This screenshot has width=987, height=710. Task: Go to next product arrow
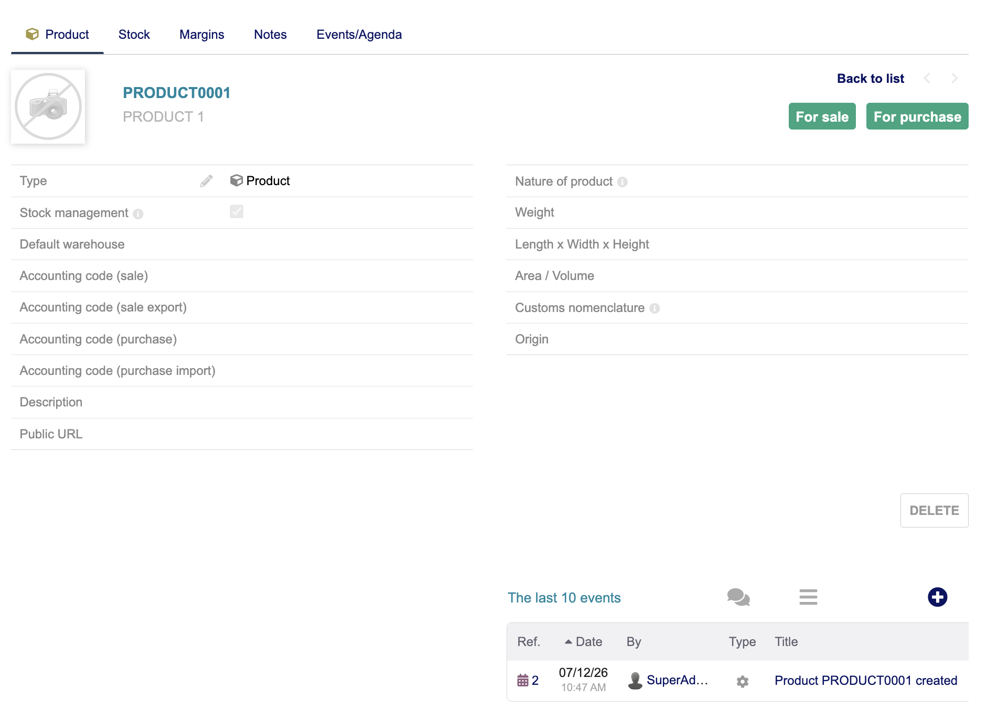coord(954,79)
